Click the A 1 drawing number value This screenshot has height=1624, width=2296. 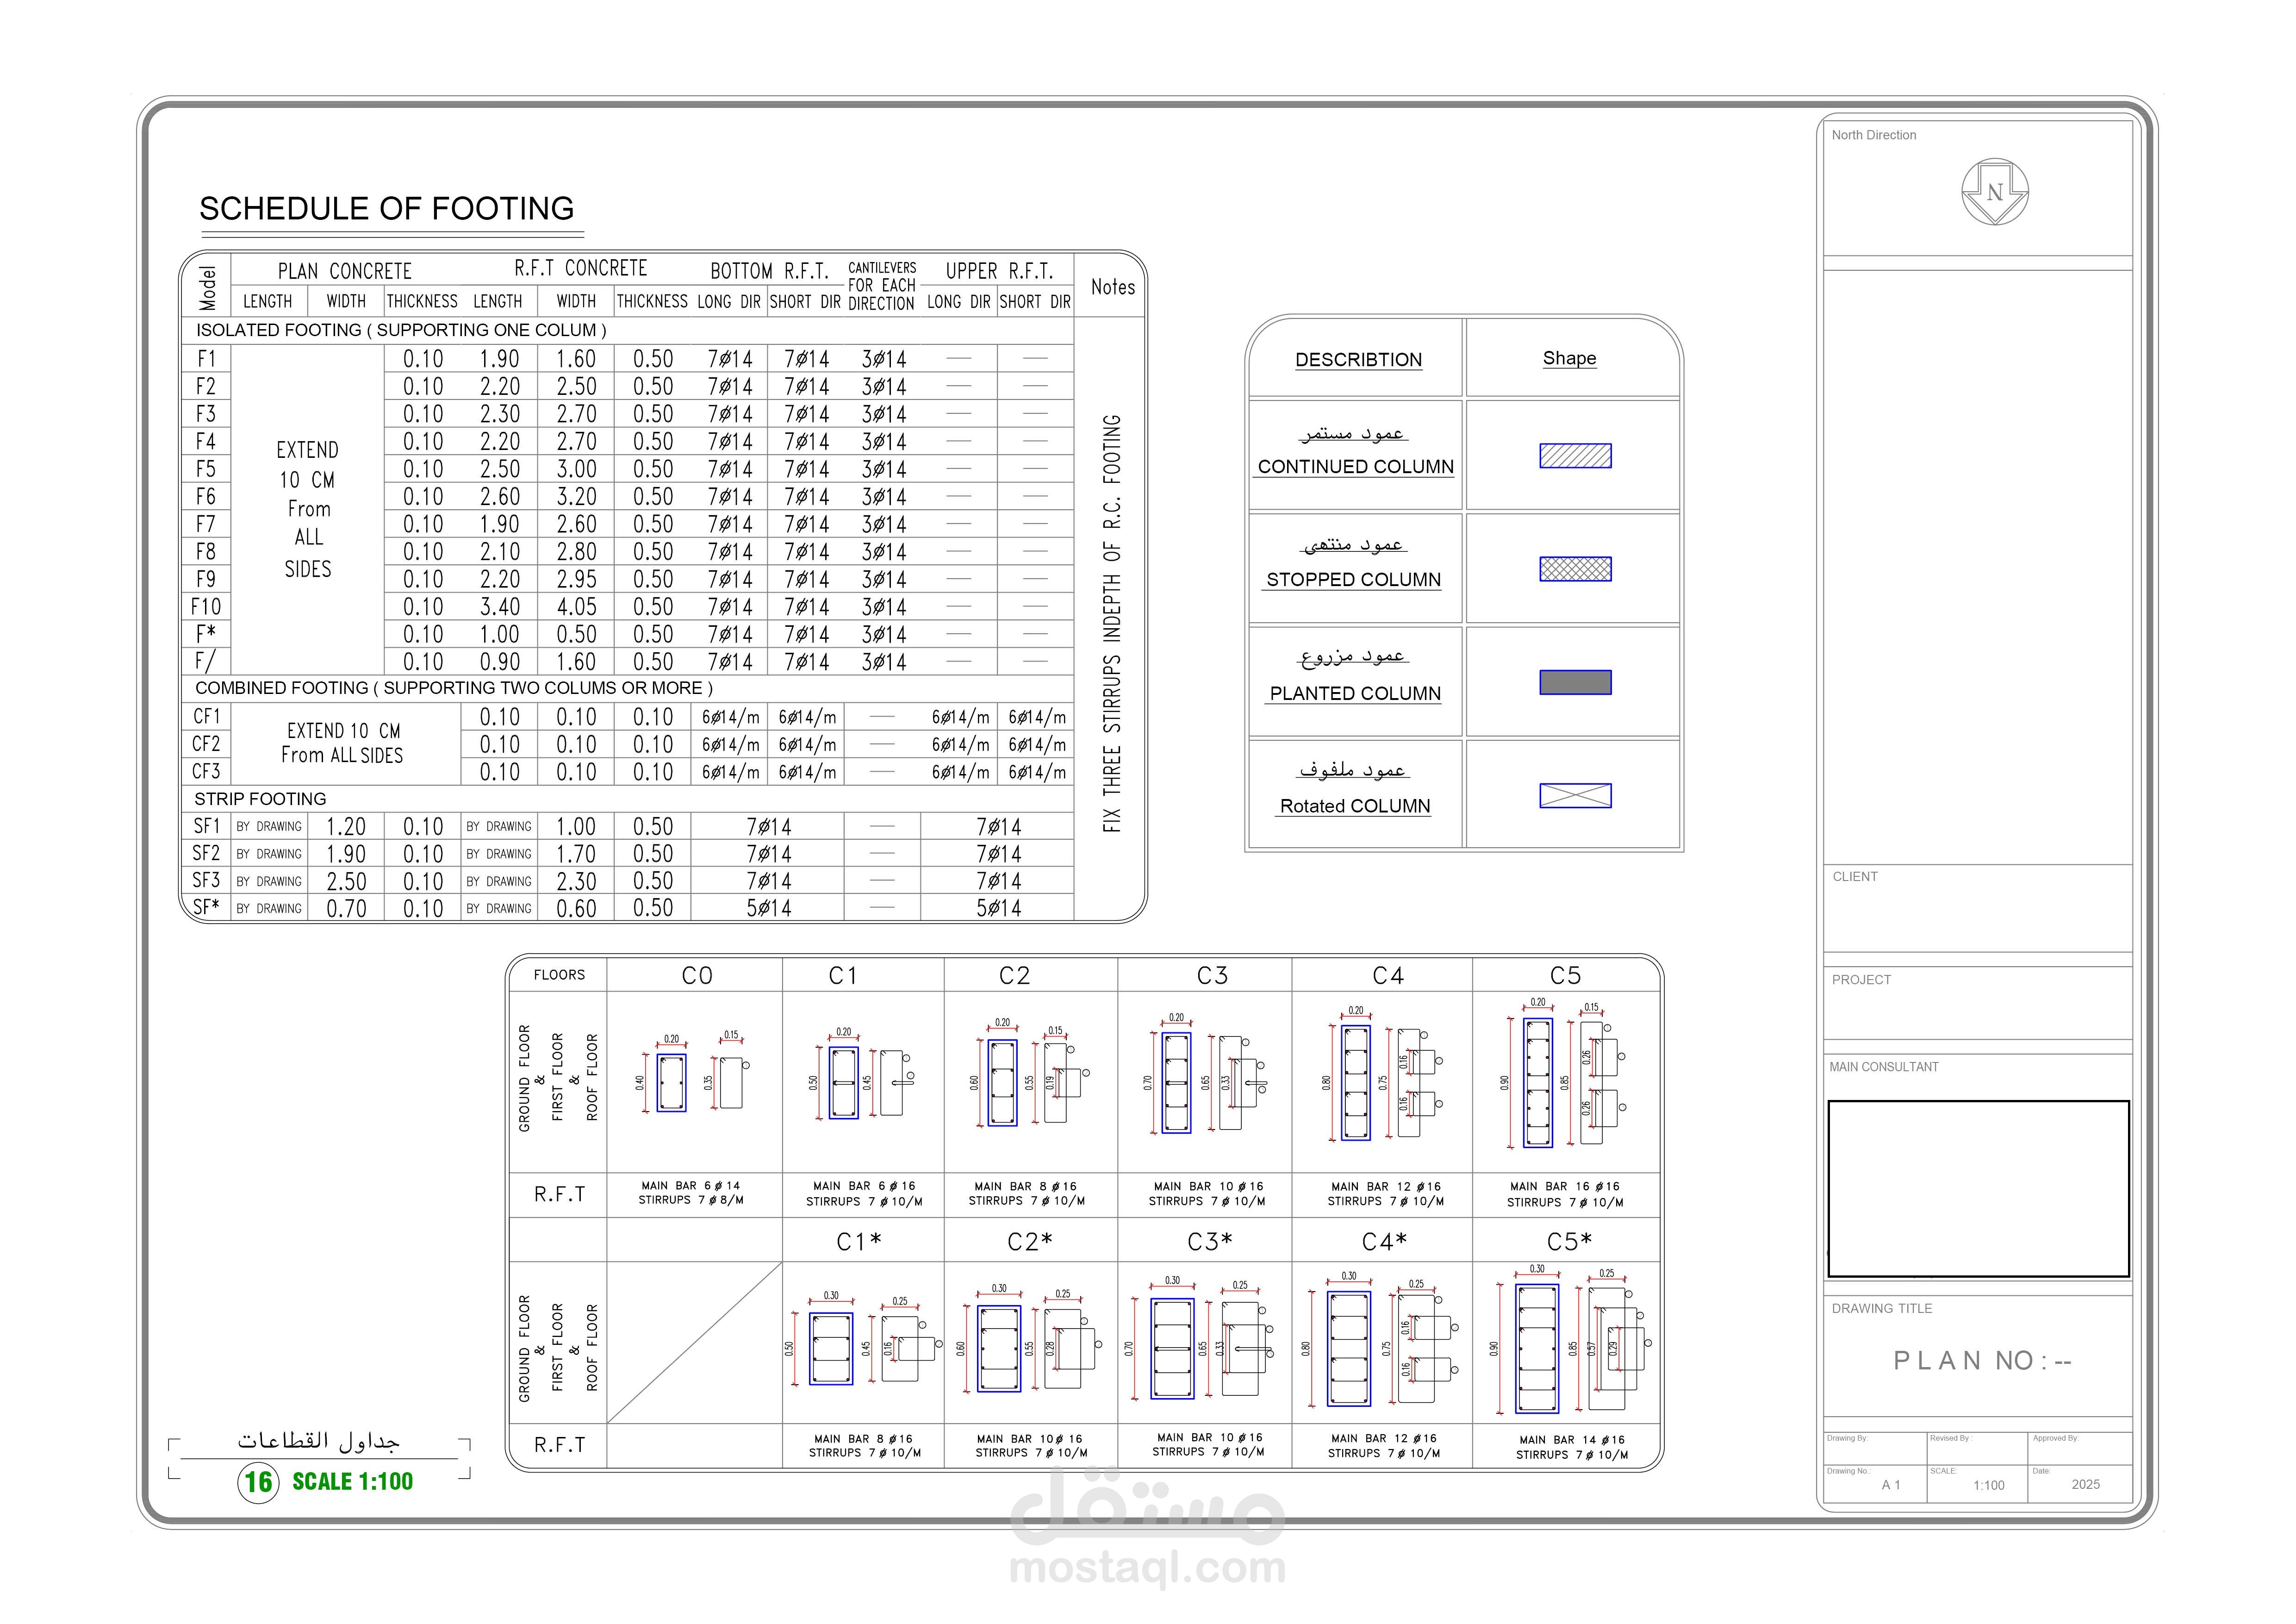(1890, 1485)
